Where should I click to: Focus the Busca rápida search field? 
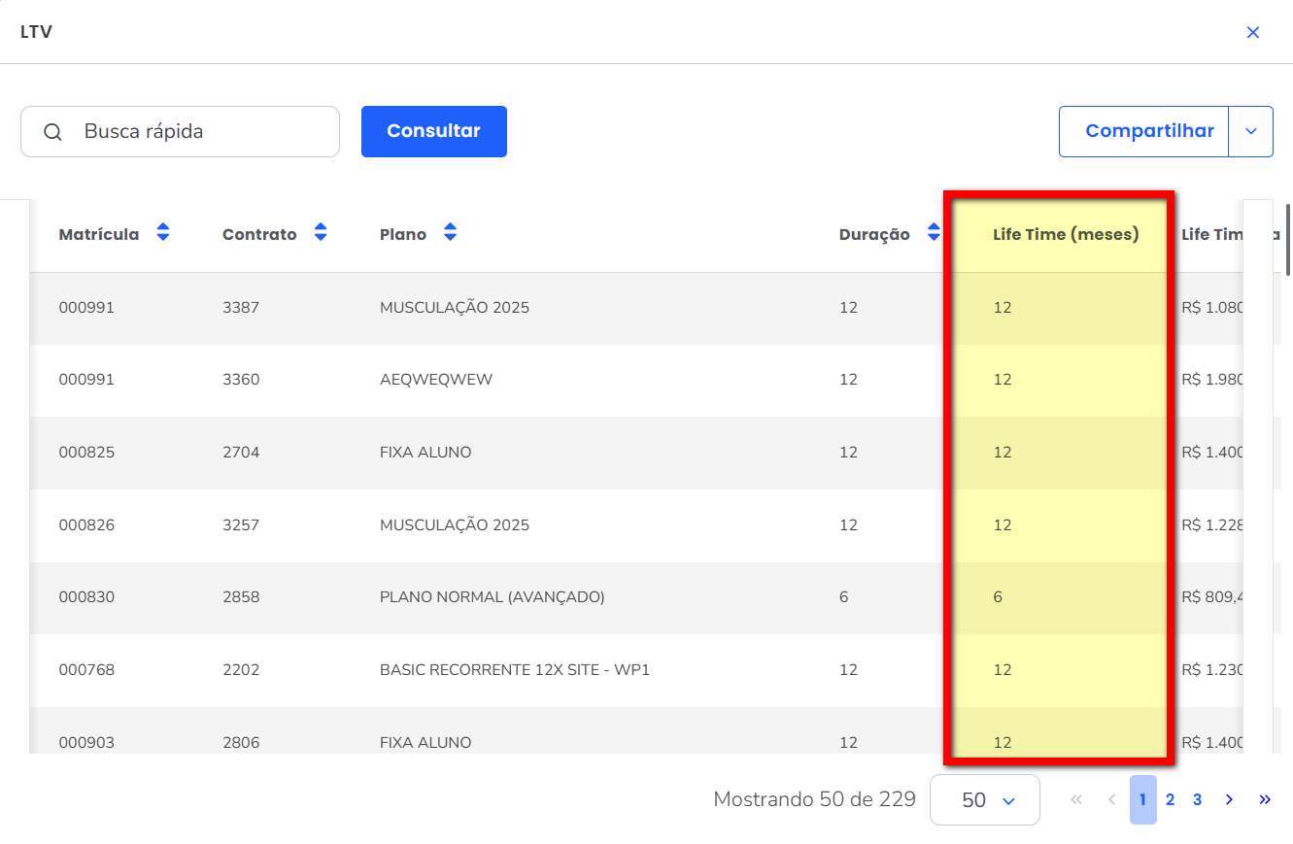pos(204,132)
